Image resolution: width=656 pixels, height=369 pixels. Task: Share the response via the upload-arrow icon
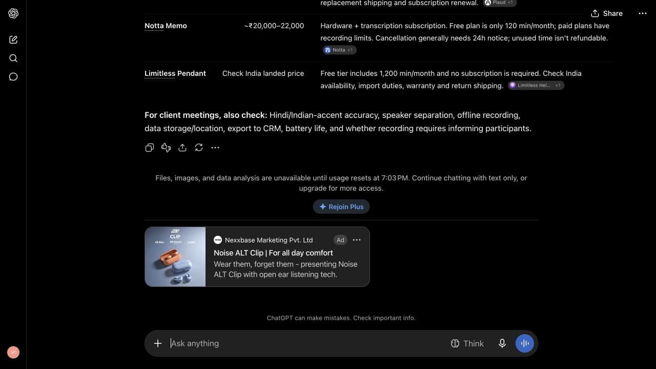pyautogui.click(x=182, y=148)
